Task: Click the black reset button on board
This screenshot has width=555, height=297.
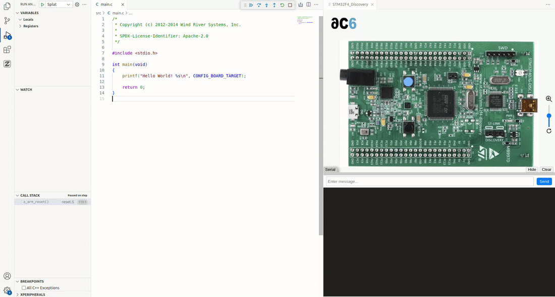Action: click(x=409, y=127)
